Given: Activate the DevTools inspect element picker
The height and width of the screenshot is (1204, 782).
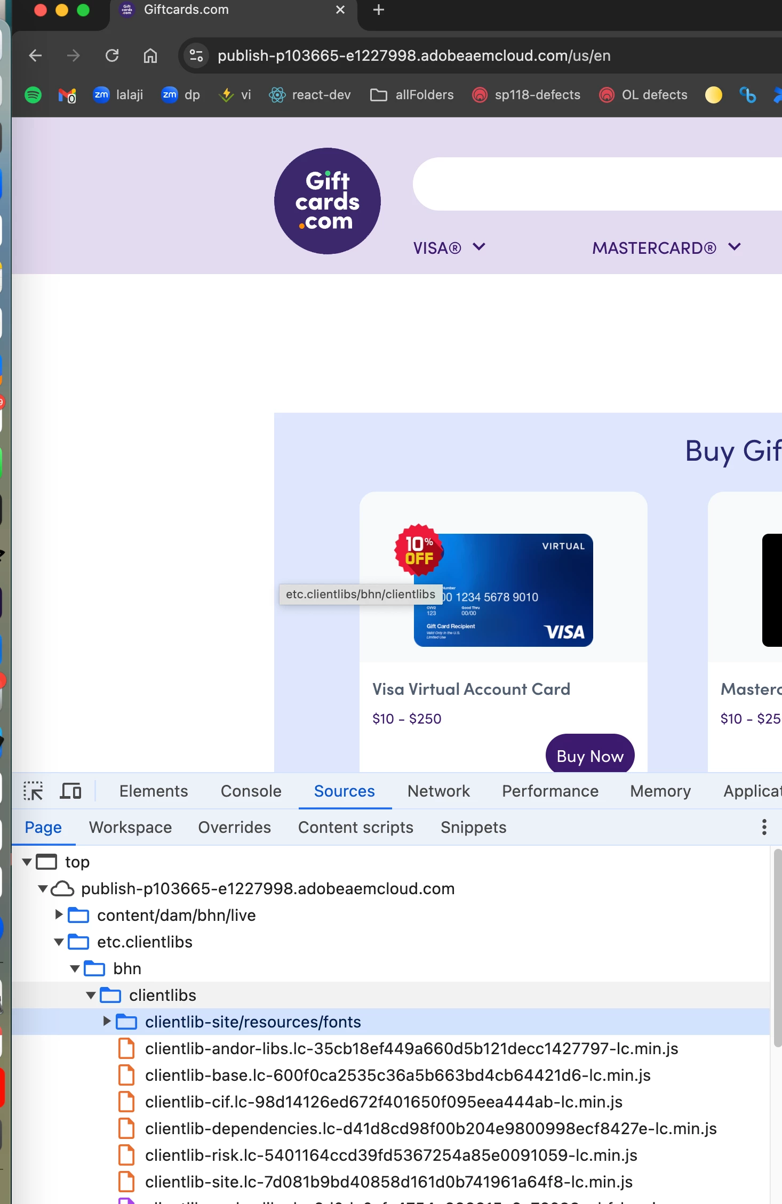Looking at the screenshot, I should (x=33, y=791).
